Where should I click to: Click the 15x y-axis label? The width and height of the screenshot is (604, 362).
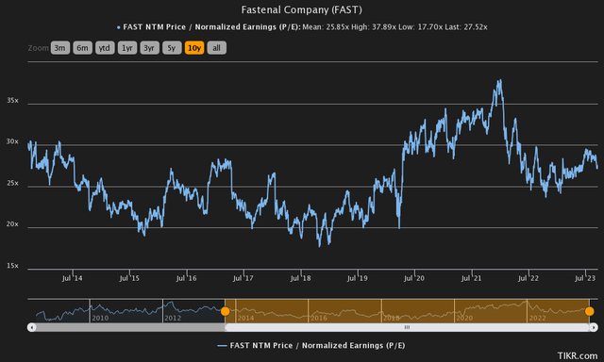pos(12,266)
